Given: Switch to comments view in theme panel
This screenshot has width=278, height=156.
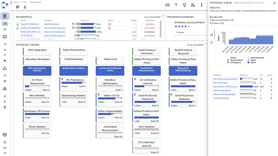Looking at the screenshot, I should coord(211,42).
